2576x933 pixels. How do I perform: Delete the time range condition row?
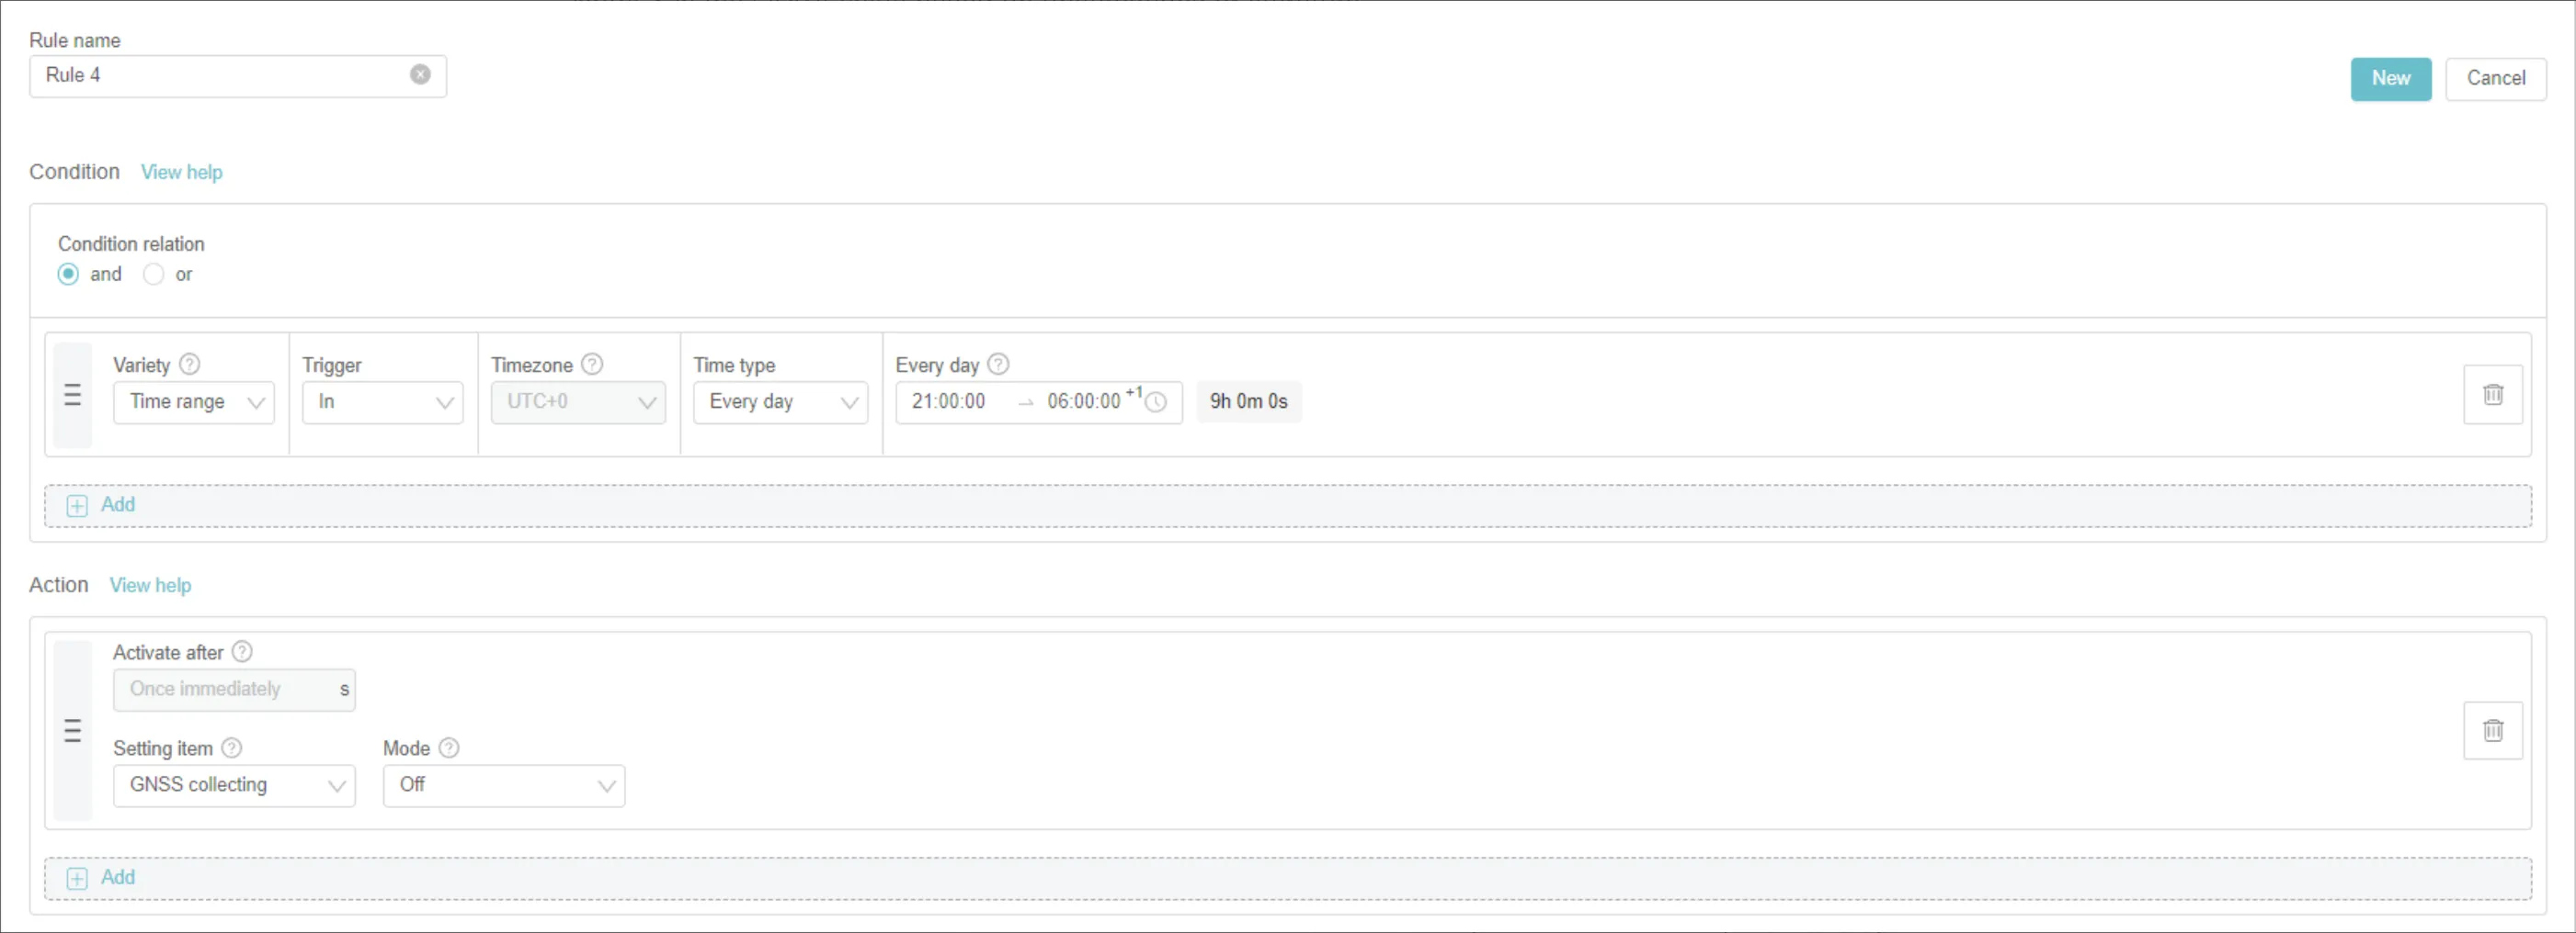point(2492,395)
